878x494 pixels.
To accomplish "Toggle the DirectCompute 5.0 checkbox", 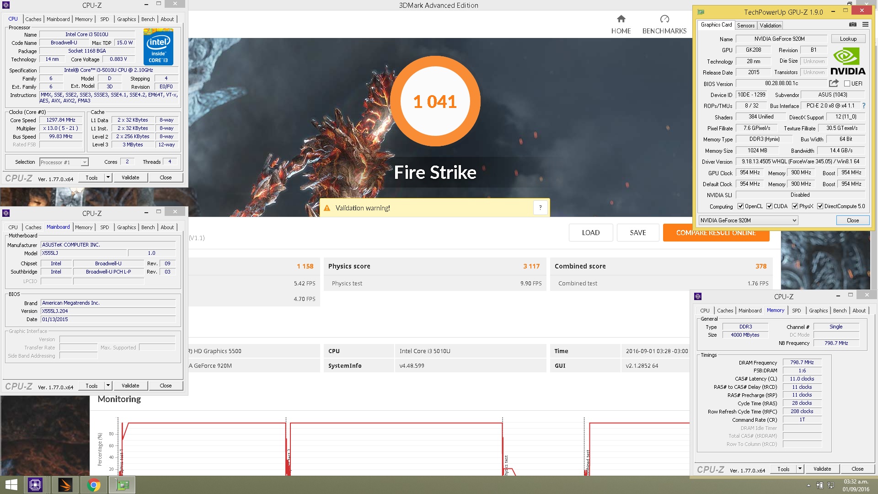I will coord(820,206).
